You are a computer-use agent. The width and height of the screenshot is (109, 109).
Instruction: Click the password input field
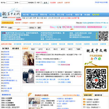pyautogui.click(x=24, y=3)
